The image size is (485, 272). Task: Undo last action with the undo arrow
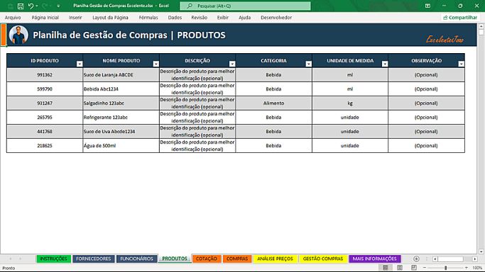31,6
